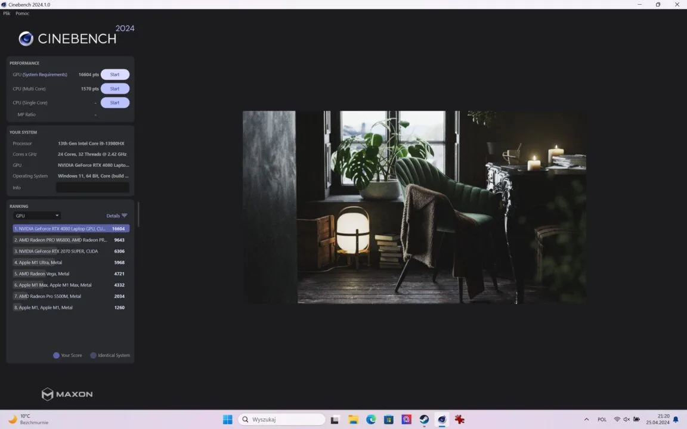Click the Identical System legend circle
This screenshot has width=687, height=429.
point(93,355)
